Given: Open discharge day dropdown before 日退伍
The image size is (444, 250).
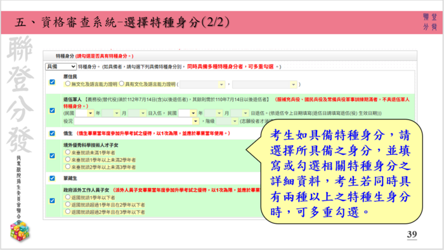Looking at the screenshot, I should tap(240, 113).
